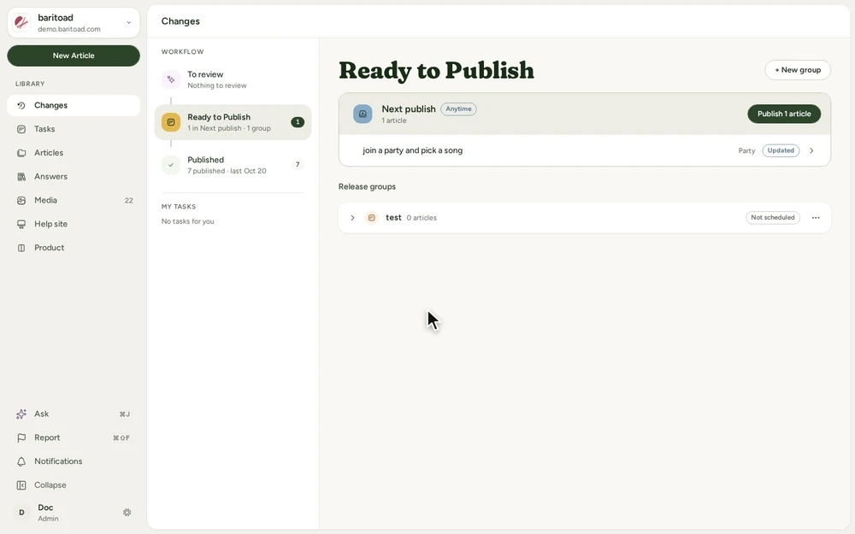855x534 pixels.
Task: Click the Ready to Publish count badge
Action: [298, 122]
